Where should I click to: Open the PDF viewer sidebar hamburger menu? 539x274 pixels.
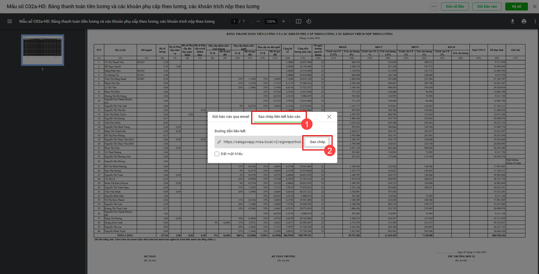tap(10, 21)
